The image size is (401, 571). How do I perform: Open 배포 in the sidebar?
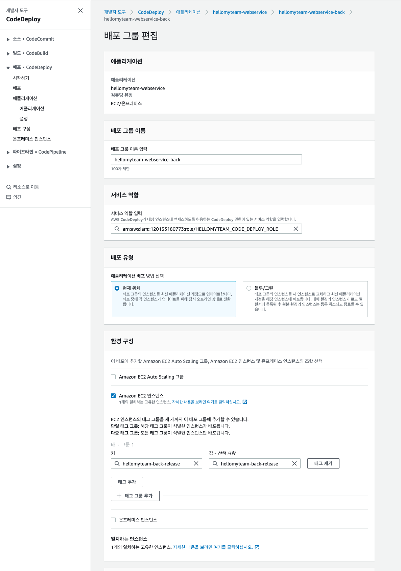(17, 88)
